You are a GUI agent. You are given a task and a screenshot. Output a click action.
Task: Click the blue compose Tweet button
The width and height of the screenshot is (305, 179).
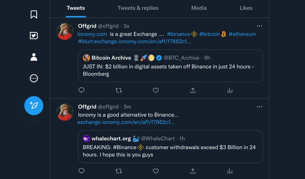pos(34,105)
